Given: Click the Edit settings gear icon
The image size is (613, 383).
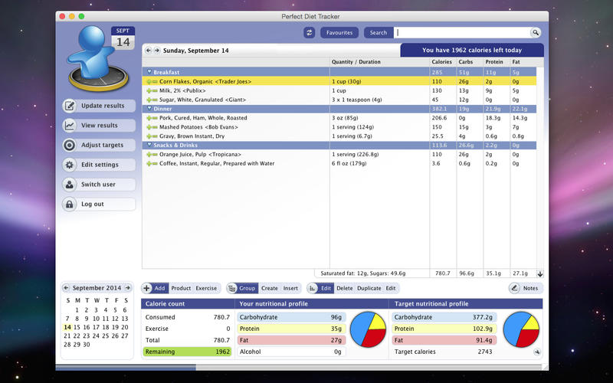Looking at the screenshot, I should pyautogui.click(x=70, y=165).
